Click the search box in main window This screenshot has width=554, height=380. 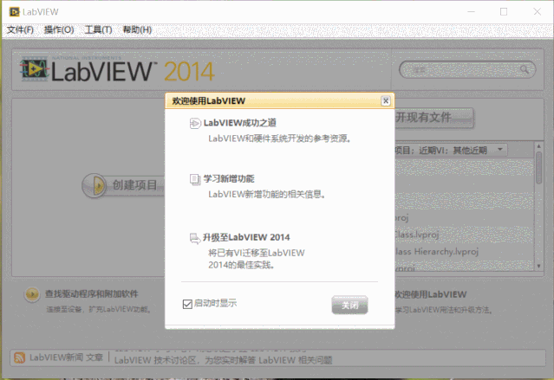coord(467,70)
